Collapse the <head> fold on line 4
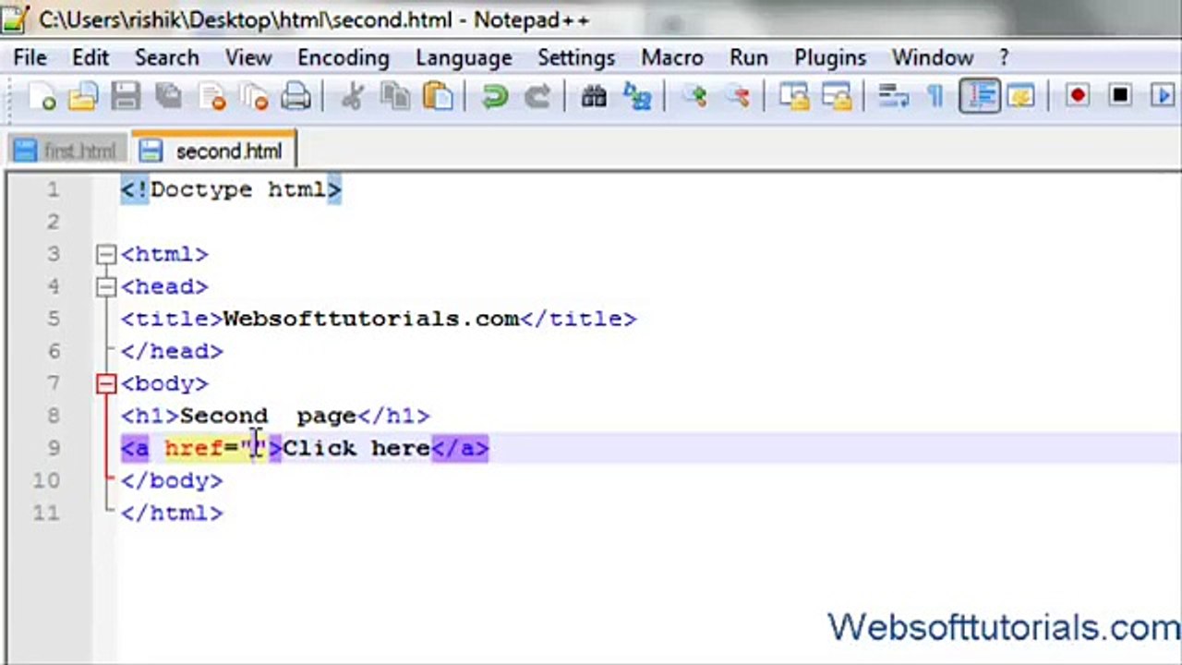1182x665 pixels. point(106,286)
